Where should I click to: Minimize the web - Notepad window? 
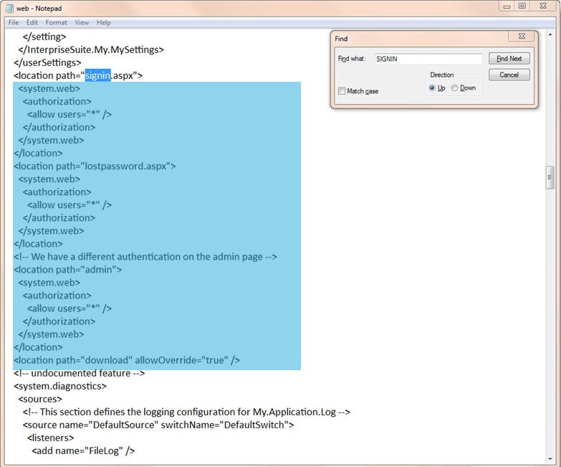click(x=507, y=6)
